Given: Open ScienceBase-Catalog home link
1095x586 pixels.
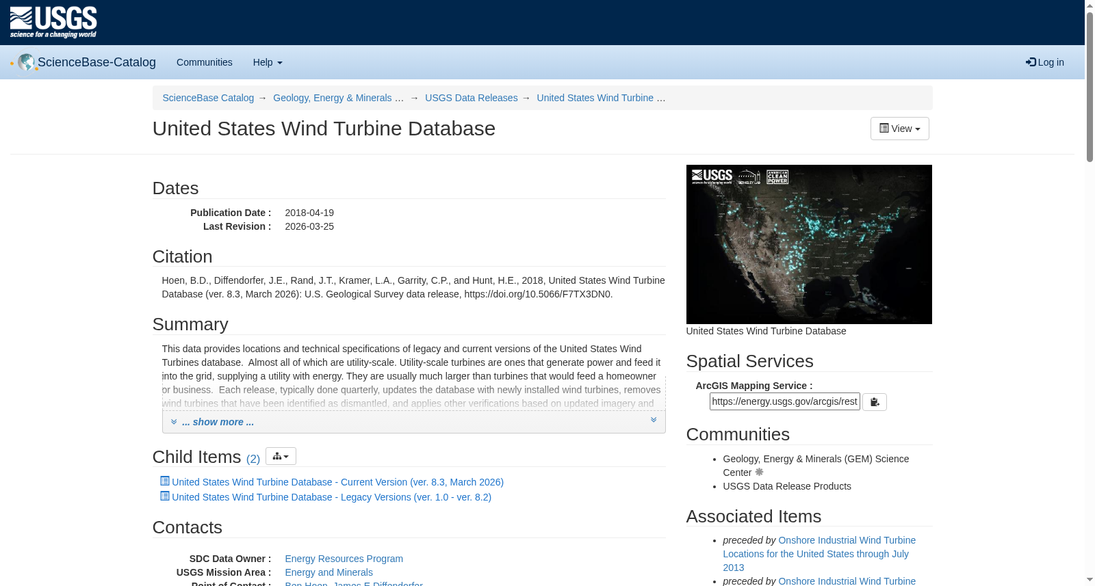Looking at the screenshot, I should pos(96,62).
